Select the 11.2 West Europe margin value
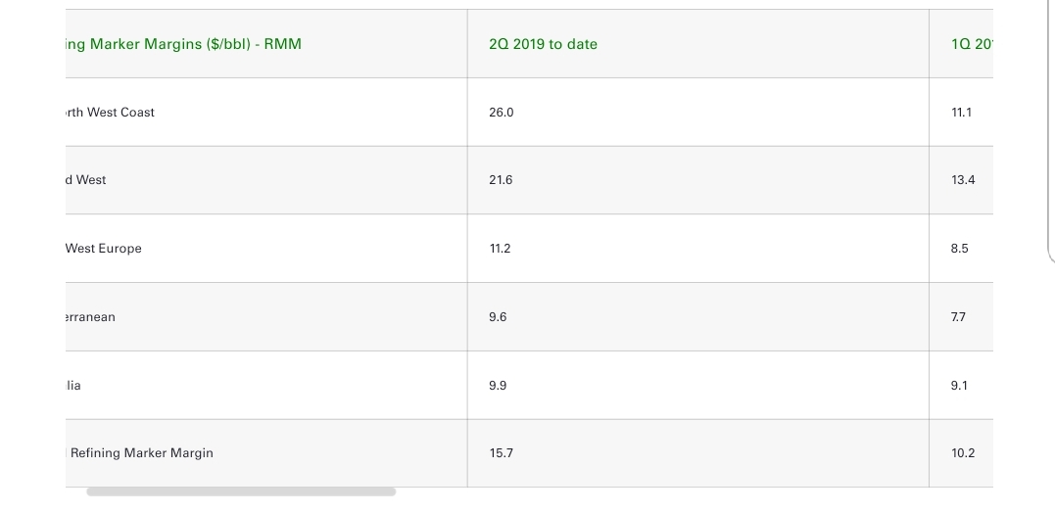1055x514 pixels. 500,249
